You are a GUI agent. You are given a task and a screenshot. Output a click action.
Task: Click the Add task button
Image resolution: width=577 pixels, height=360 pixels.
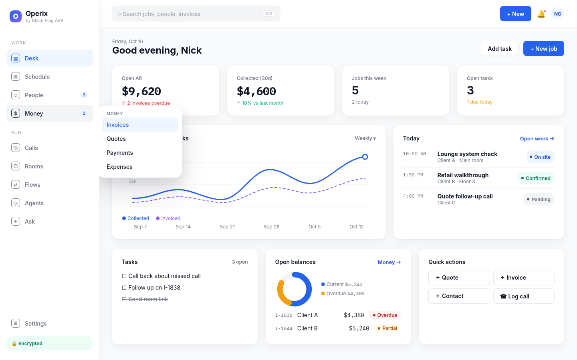click(500, 48)
